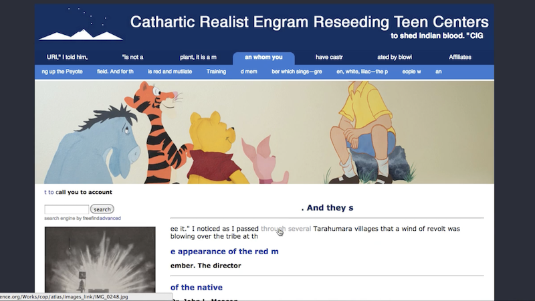Focus the site search text field

click(66, 209)
